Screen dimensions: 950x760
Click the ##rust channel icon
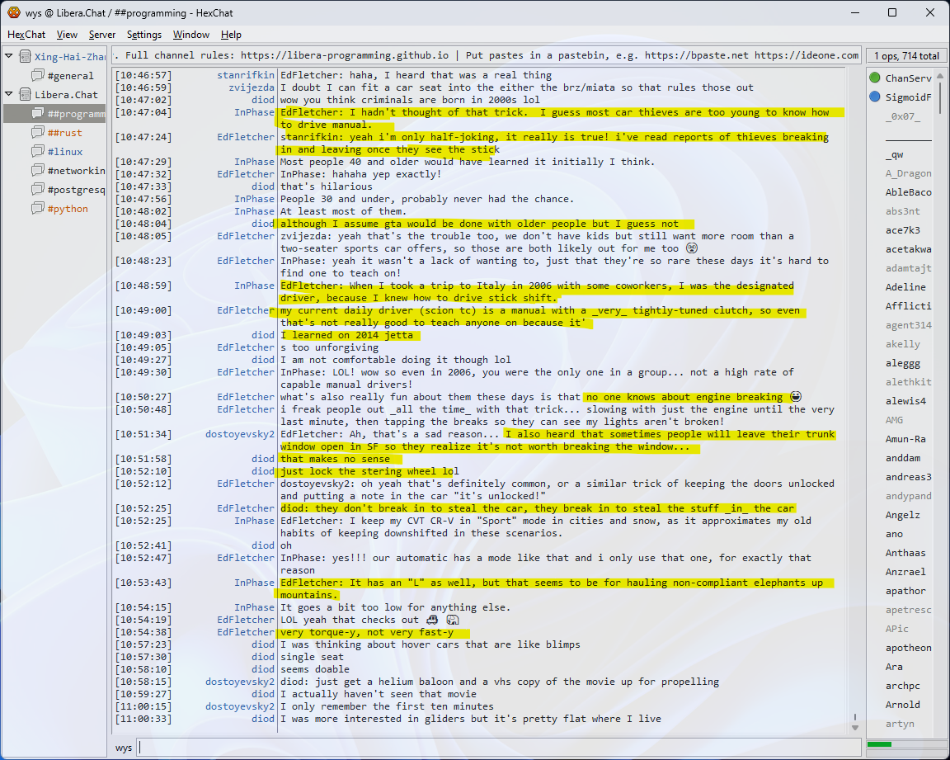tap(38, 133)
